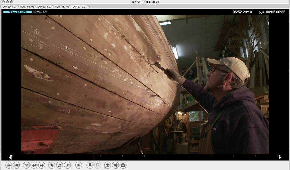Click the curved right arrow button
Viewport: 290px width, 170px height.
(x=41, y=165)
